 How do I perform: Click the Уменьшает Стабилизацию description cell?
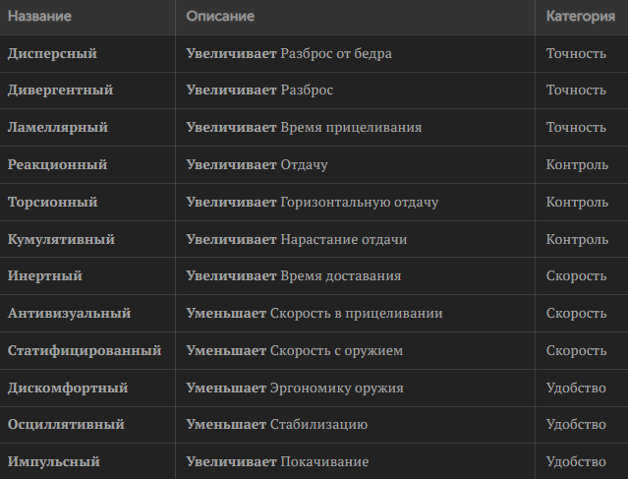pos(276,425)
